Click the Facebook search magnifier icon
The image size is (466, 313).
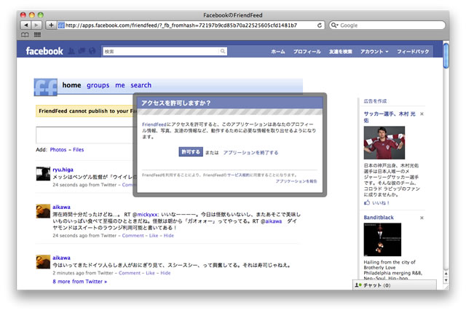point(223,52)
